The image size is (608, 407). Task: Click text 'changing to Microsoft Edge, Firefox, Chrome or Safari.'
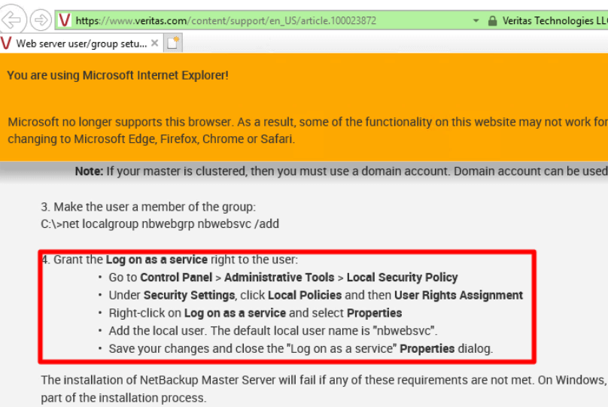(151, 138)
